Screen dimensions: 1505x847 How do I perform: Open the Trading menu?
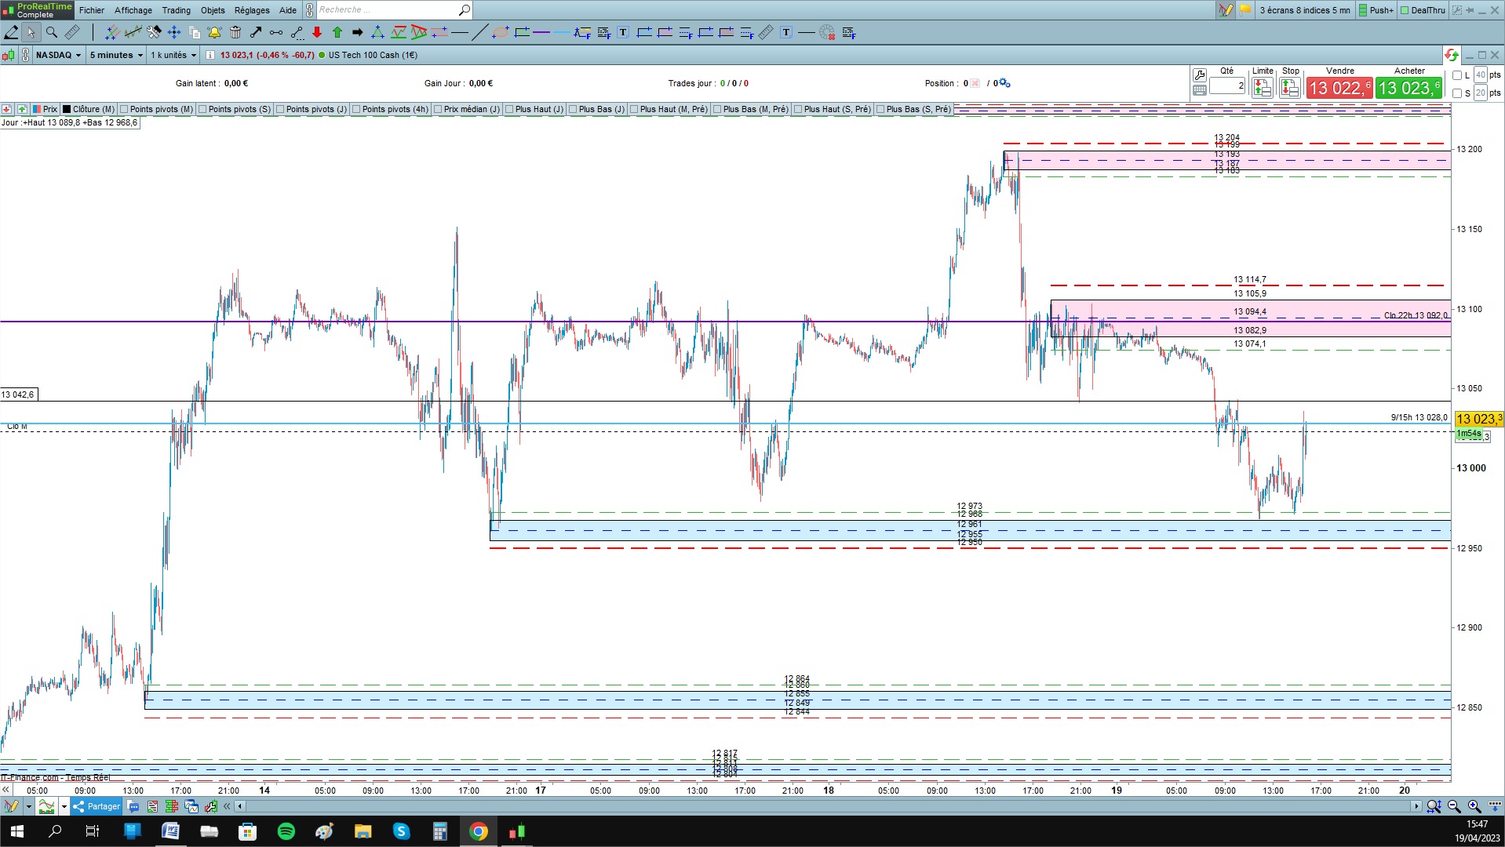[177, 10]
